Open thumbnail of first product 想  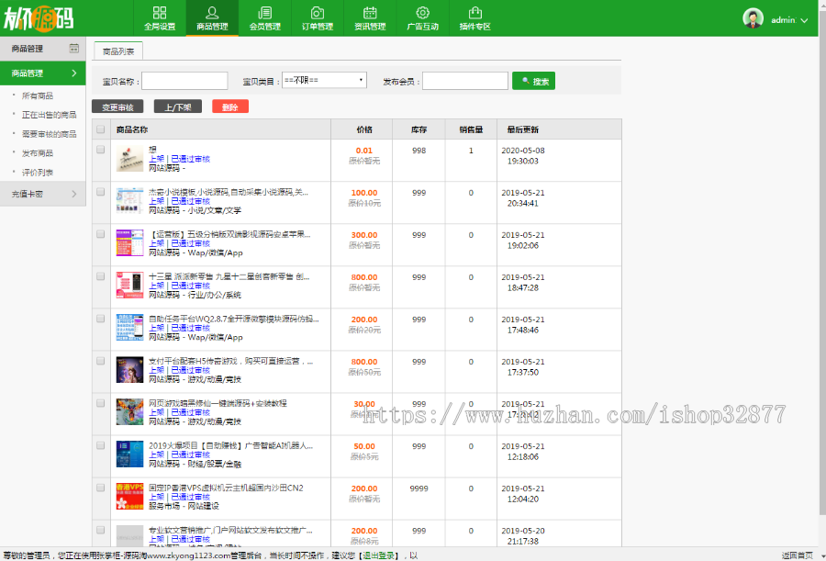click(129, 158)
